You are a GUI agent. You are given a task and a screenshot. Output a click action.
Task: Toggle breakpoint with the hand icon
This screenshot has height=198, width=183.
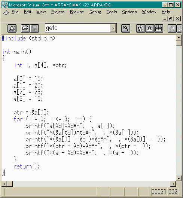pos(172,28)
